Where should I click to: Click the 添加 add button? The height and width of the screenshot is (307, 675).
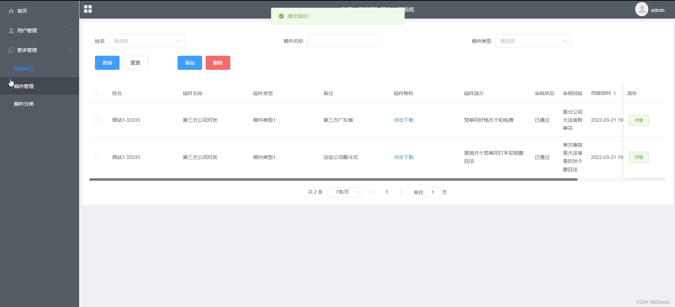click(x=190, y=63)
